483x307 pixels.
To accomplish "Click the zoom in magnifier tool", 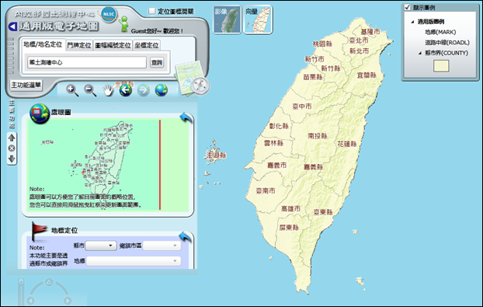I will tap(72, 90).
